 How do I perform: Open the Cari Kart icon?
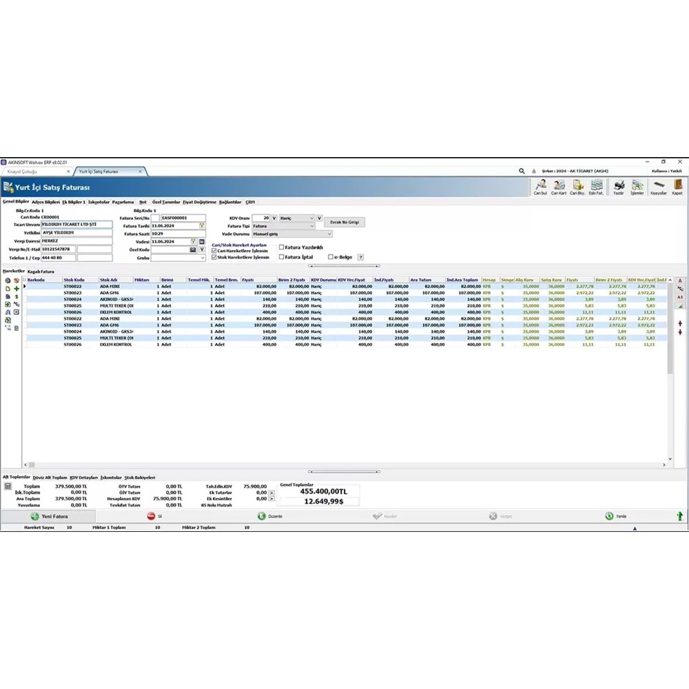click(x=559, y=187)
